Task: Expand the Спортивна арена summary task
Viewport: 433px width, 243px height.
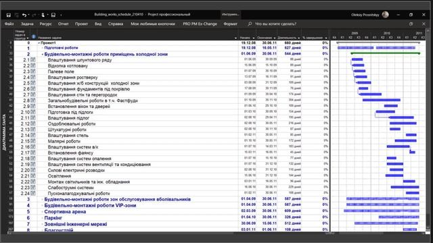Action: (43, 212)
